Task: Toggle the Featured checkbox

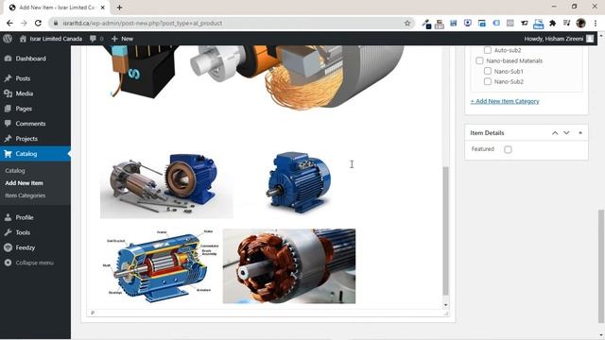Action: tap(508, 149)
